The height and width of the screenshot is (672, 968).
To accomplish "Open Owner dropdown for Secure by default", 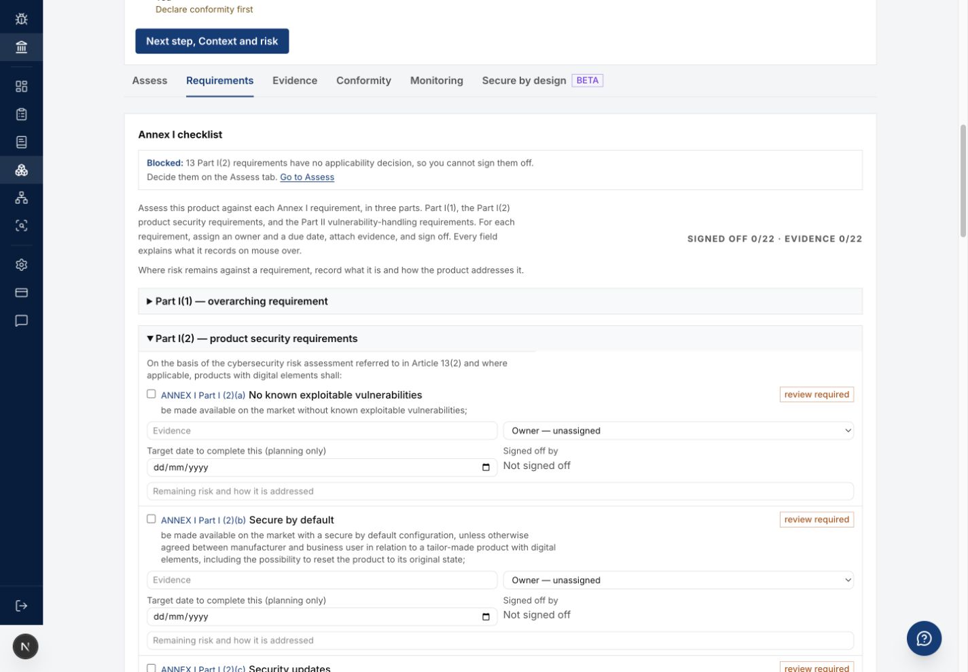I will 678,580.
